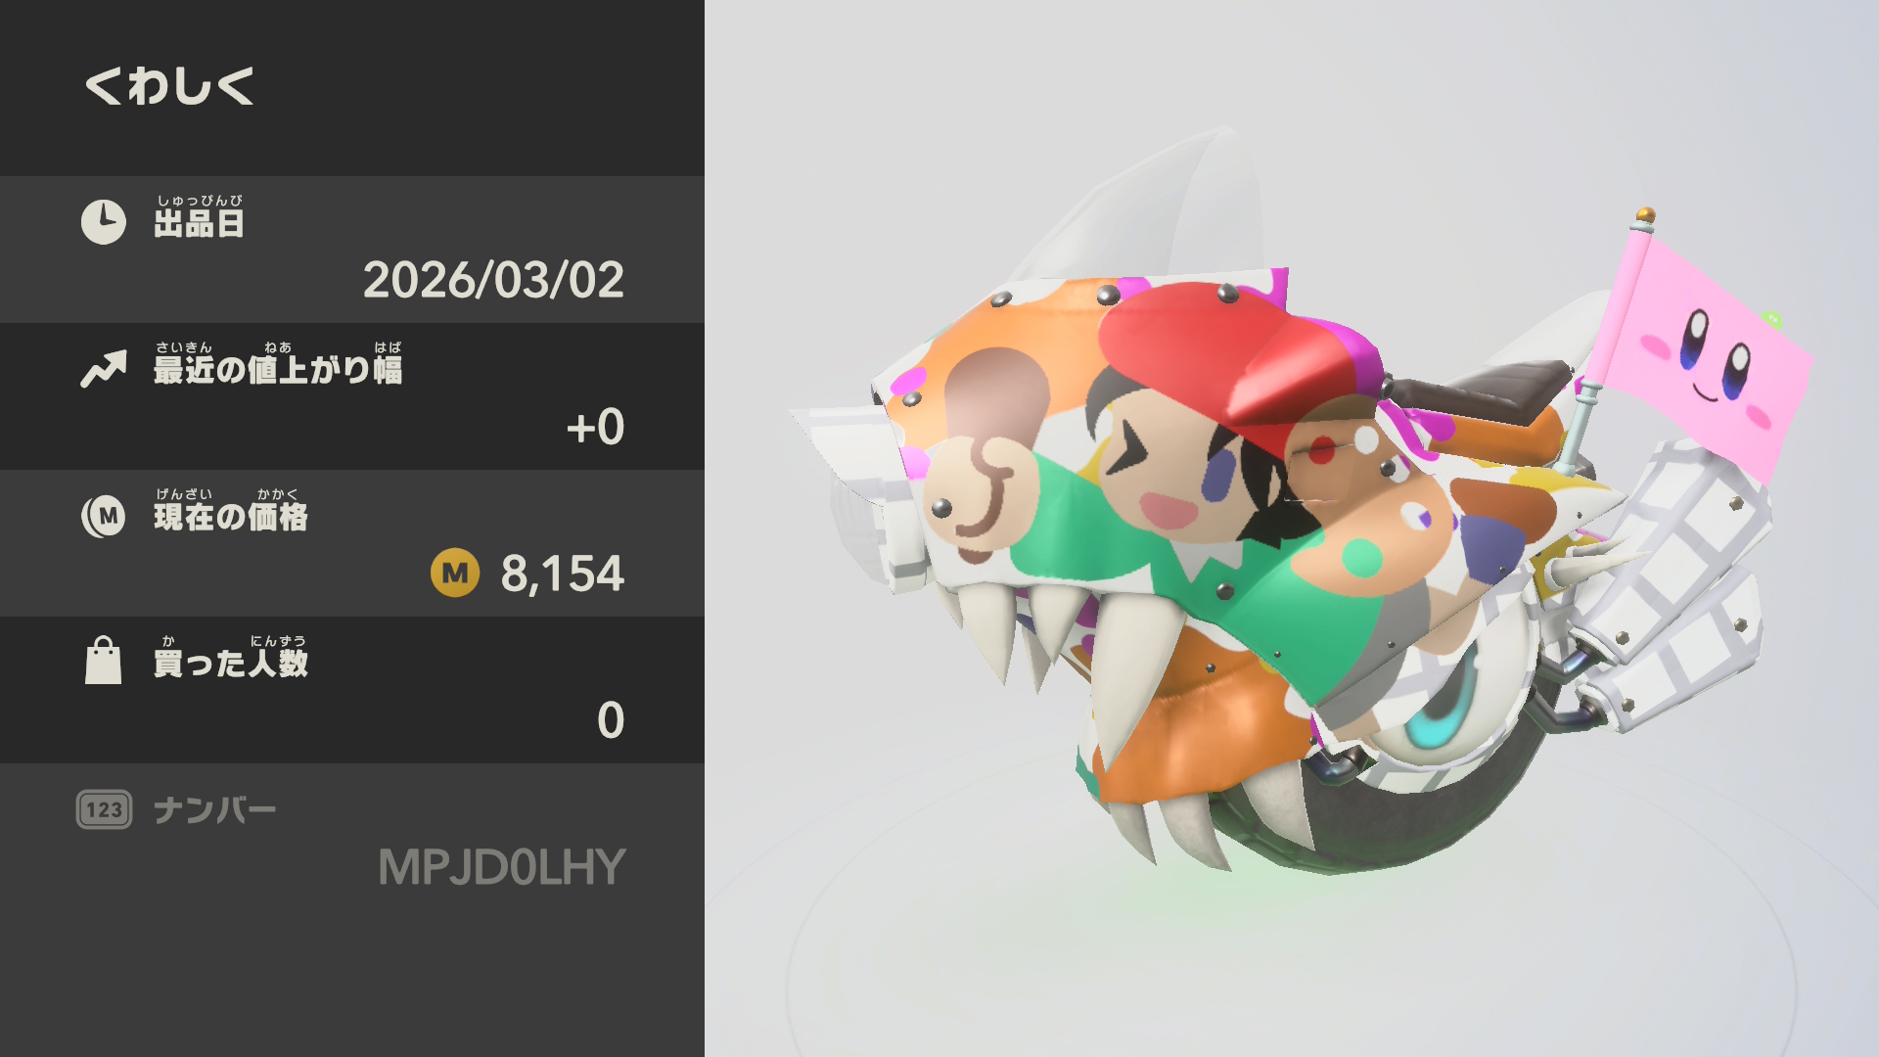Select the くわしく header title
This screenshot has height=1057, width=1879.
coord(169,86)
